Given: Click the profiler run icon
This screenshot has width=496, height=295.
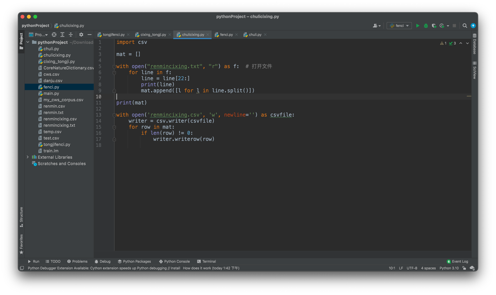Looking at the screenshot, I should [x=442, y=26].
